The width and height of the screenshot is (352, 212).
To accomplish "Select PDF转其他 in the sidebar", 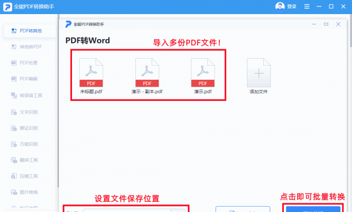I will pyautogui.click(x=30, y=31).
